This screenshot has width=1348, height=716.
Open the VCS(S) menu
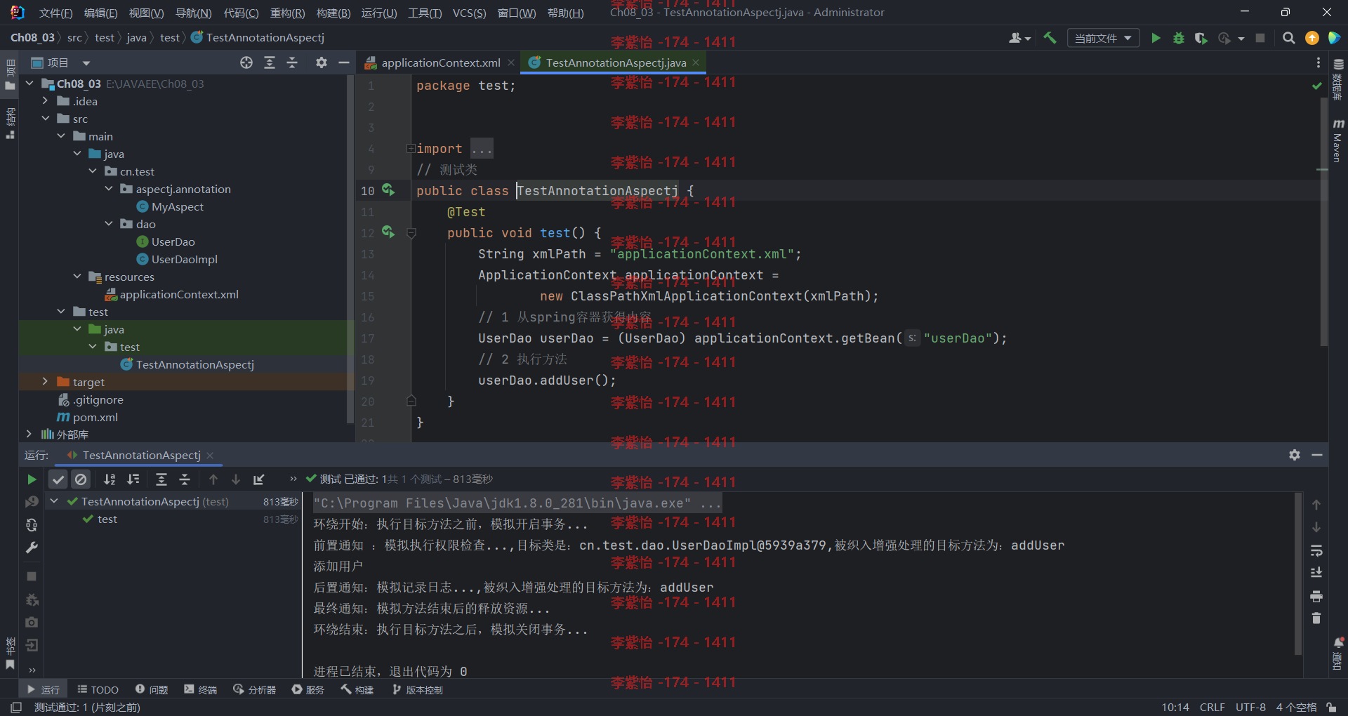click(x=469, y=13)
